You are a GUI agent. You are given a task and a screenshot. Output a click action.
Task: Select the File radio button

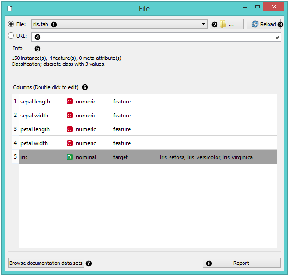[x=11, y=24]
